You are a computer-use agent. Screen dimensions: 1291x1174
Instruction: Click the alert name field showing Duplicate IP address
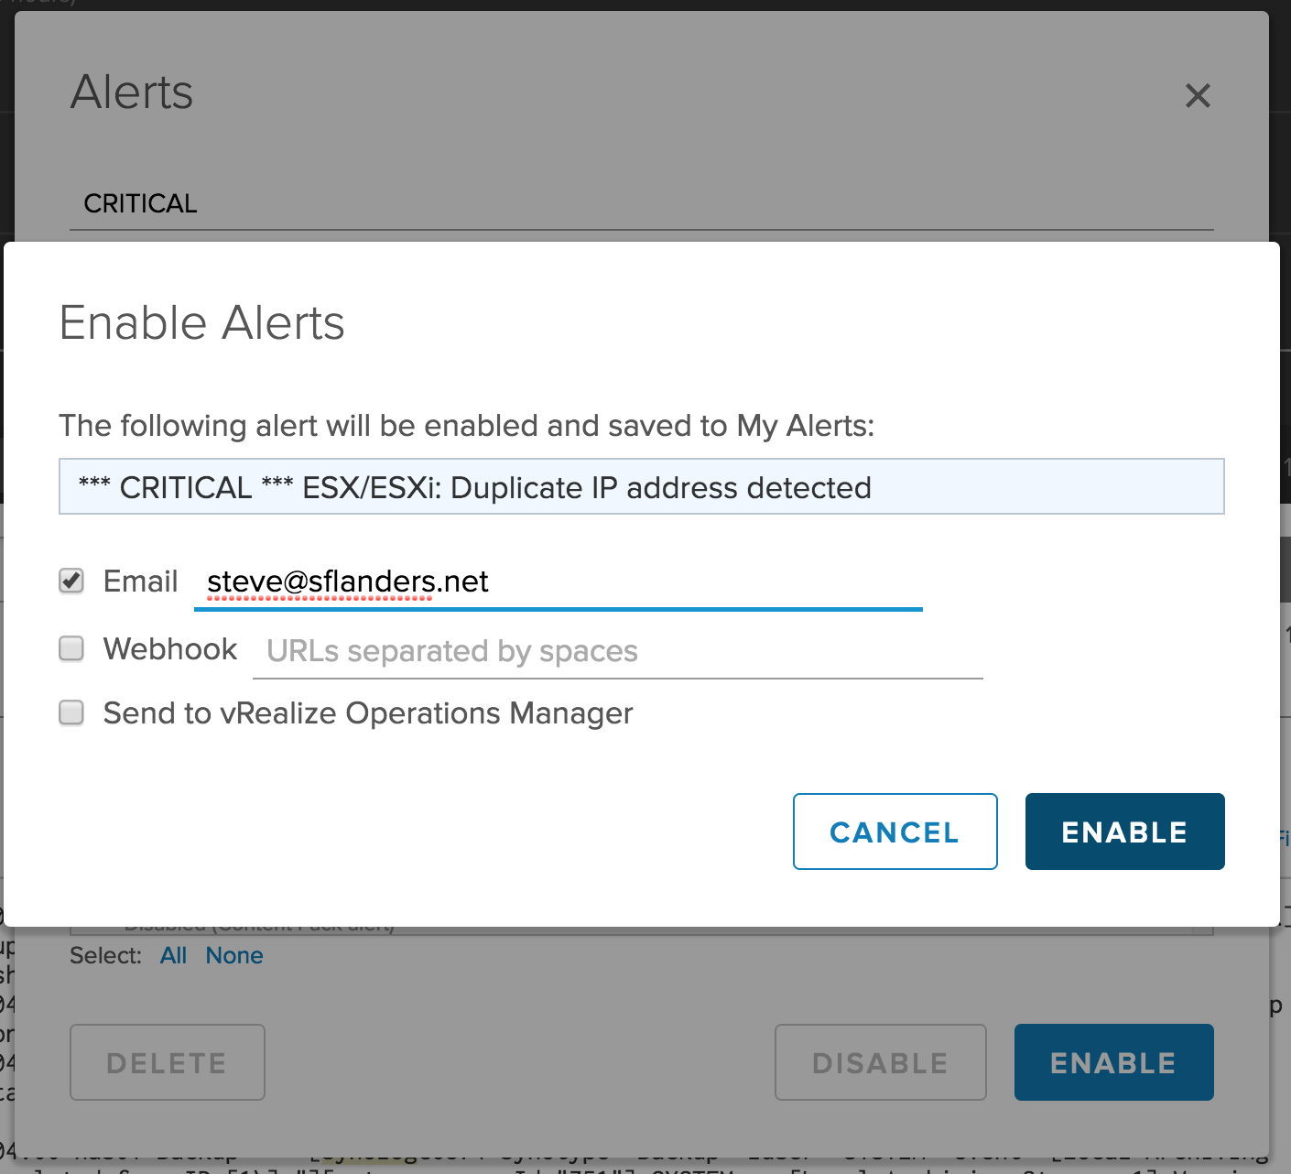pyautogui.click(x=641, y=487)
